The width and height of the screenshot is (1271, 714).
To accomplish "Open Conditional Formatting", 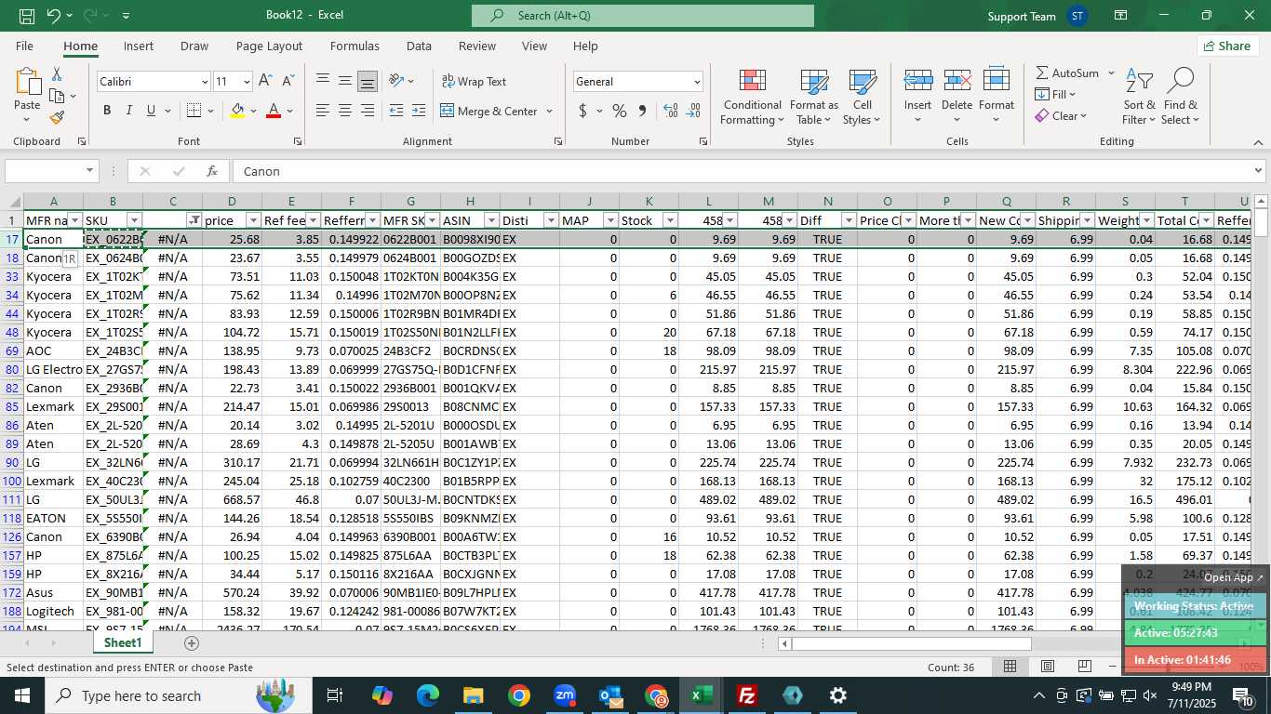I will pyautogui.click(x=753, y=97).
